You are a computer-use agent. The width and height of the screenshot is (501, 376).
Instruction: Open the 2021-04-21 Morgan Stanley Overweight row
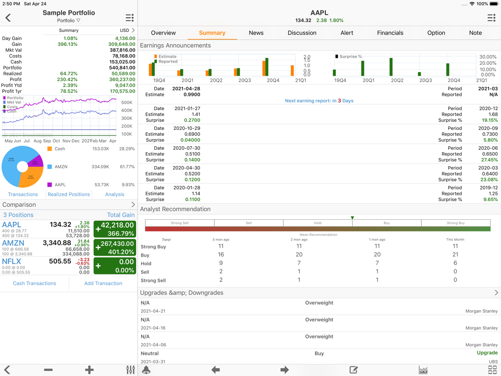point(319,307)
